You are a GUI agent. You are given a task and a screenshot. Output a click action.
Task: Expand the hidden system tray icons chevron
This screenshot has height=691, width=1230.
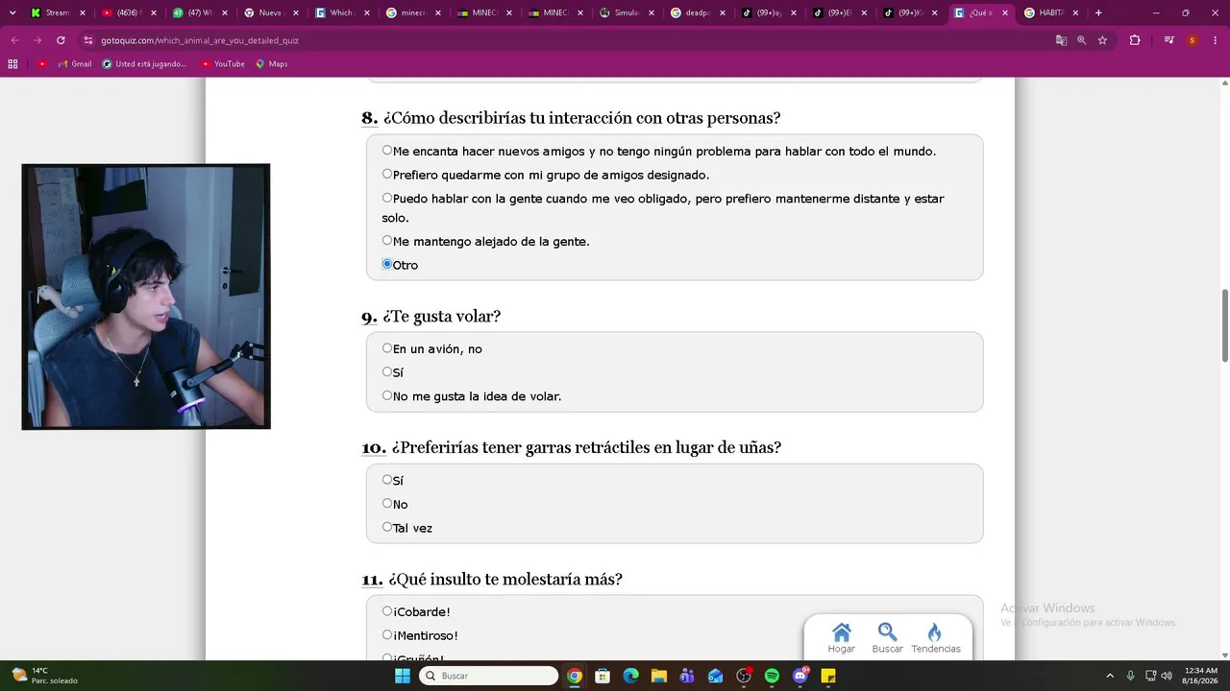(1110, 676)
